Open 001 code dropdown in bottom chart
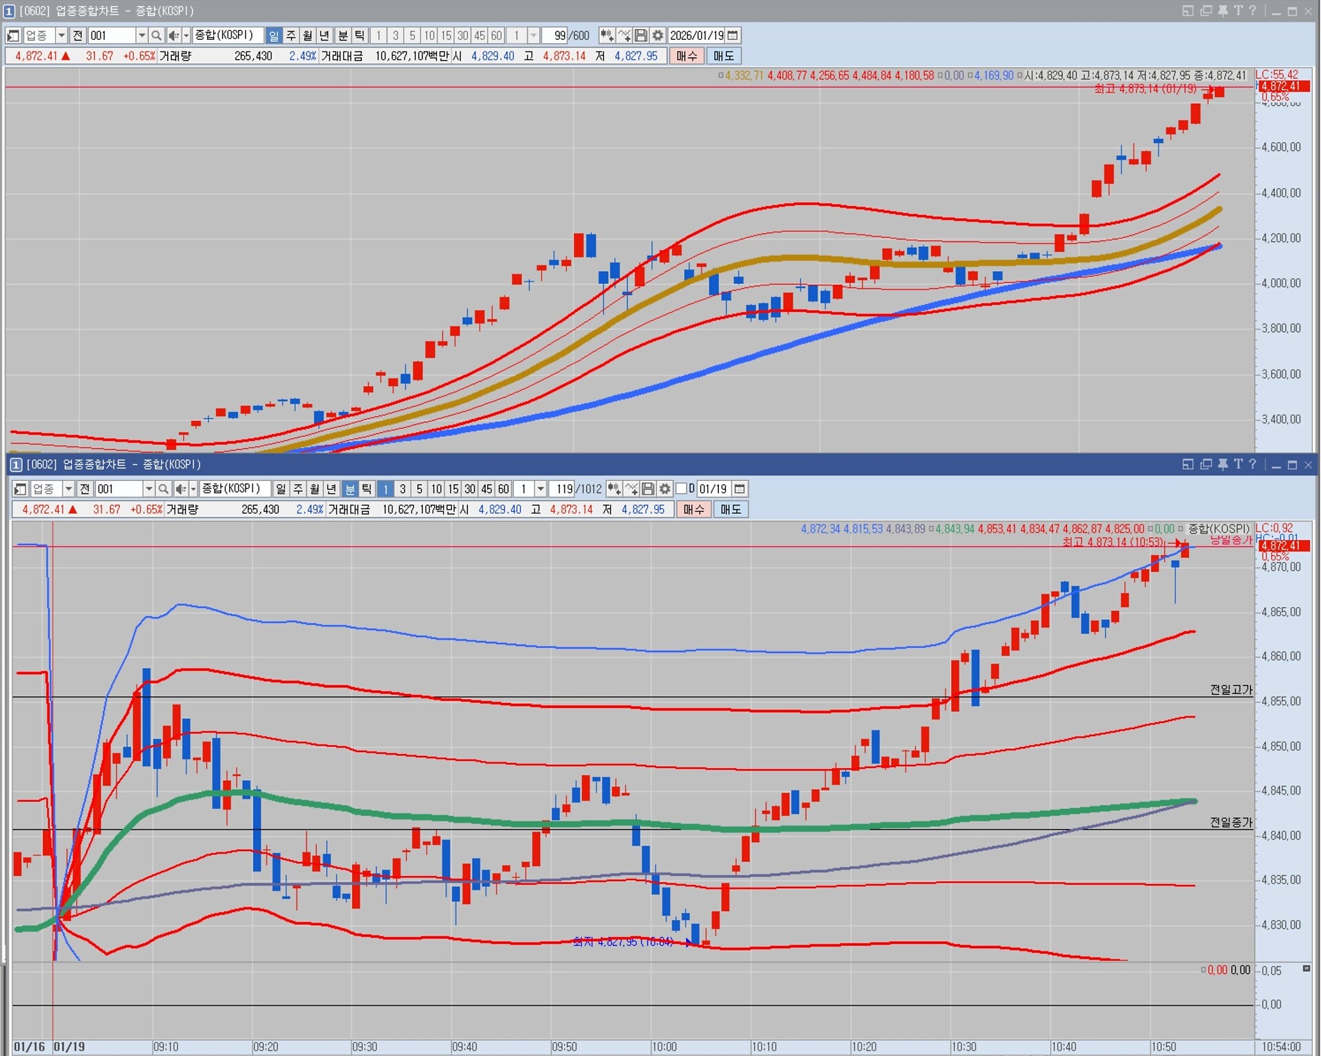 pyautogui.click(x=148, y=488)
